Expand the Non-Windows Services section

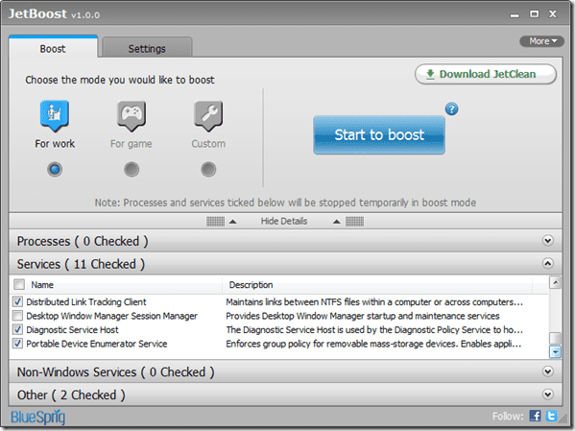pyautogui.click(x=547, y=371)
